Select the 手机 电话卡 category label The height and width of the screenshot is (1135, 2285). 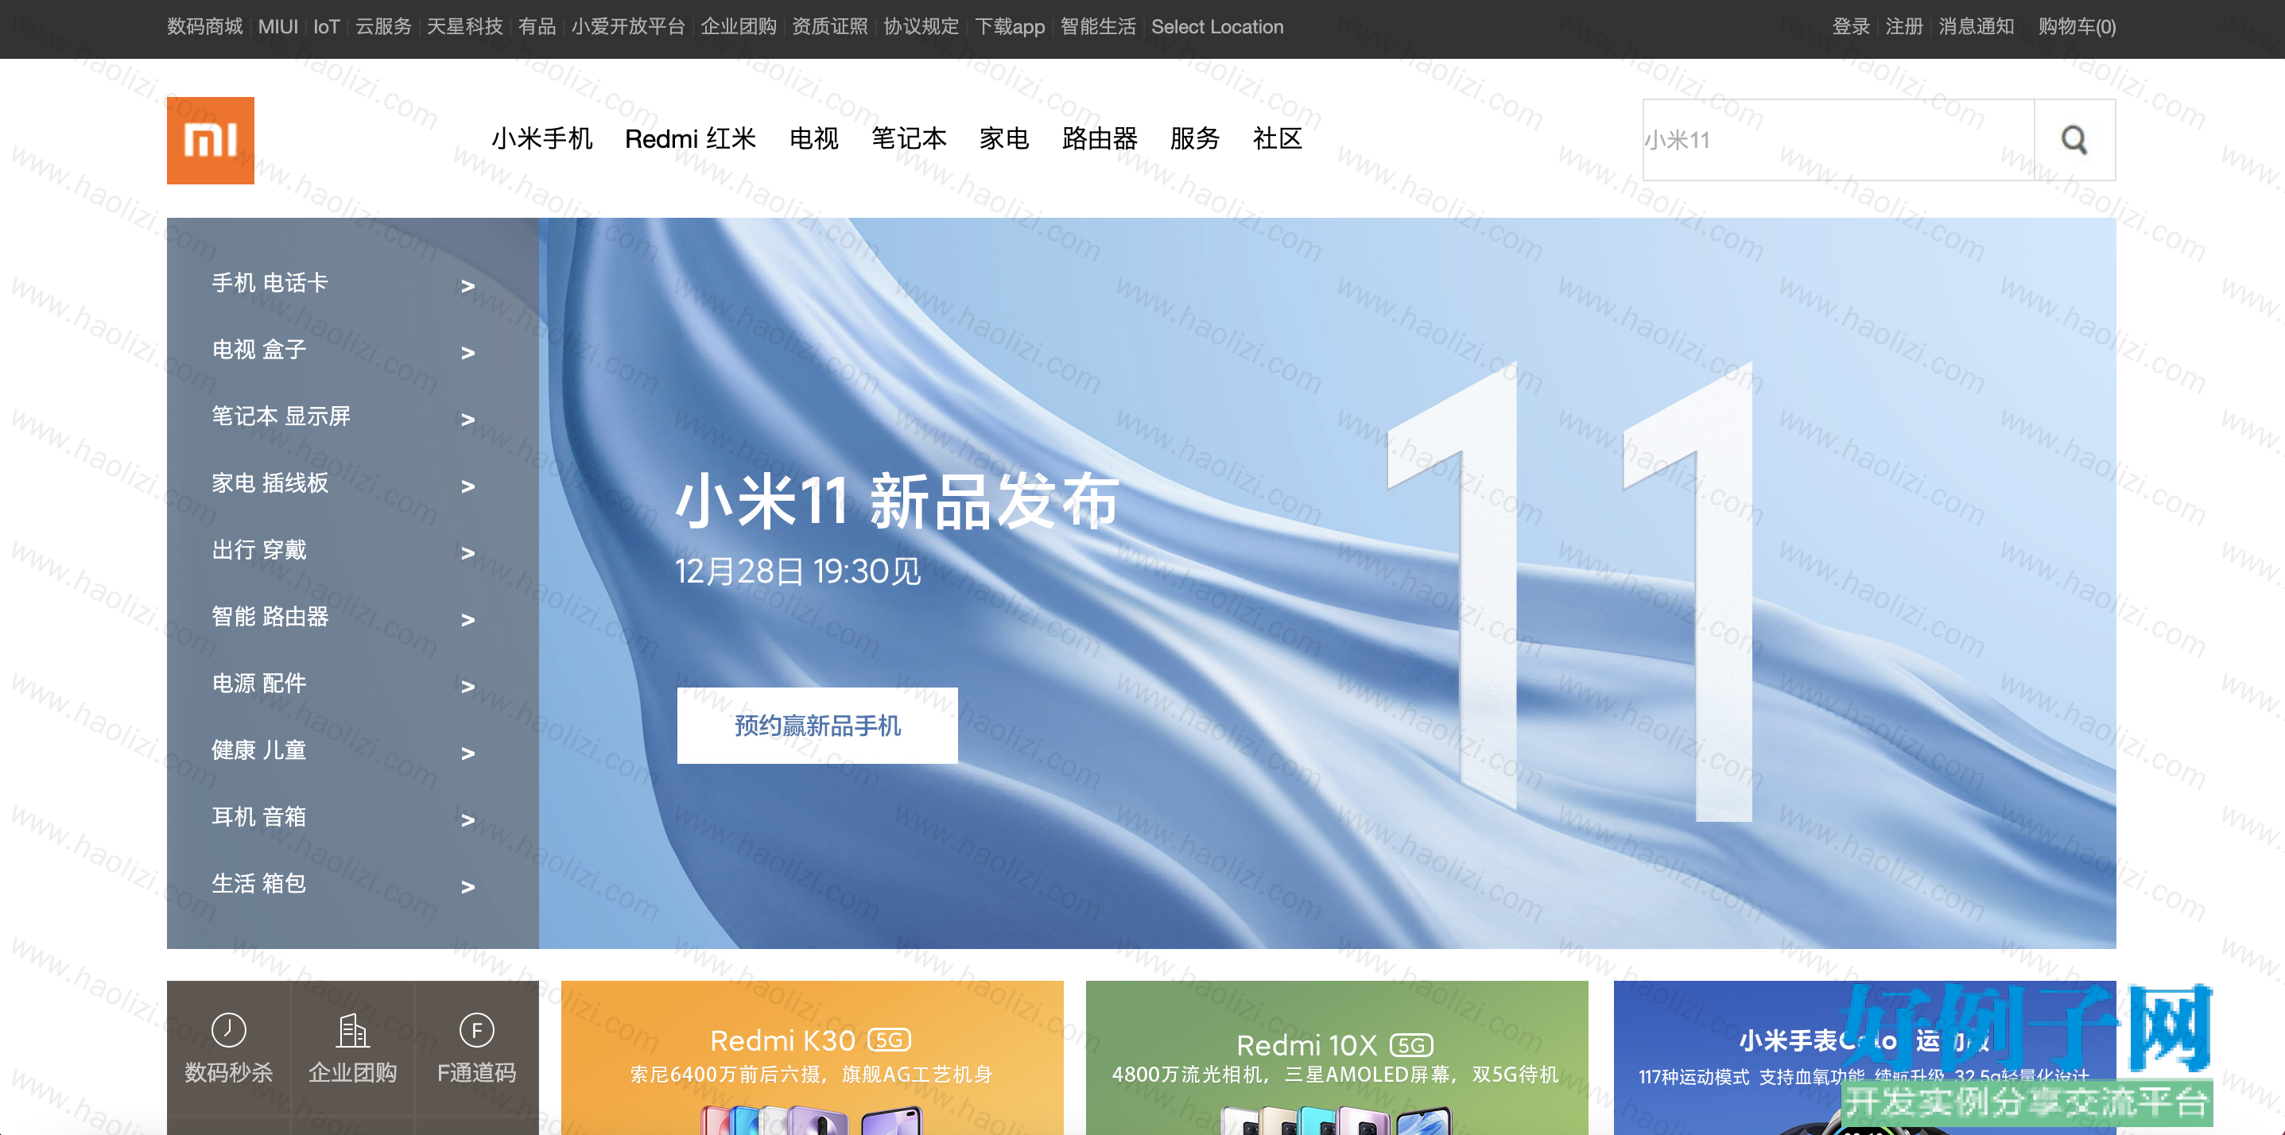click(x=270, y=283)
